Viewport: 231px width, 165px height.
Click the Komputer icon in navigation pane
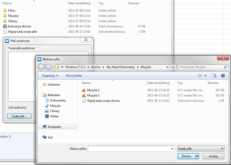pos(44,127)
